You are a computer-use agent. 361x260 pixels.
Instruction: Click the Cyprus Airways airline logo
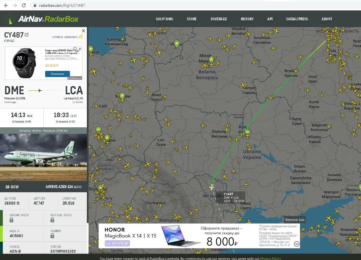67,37
